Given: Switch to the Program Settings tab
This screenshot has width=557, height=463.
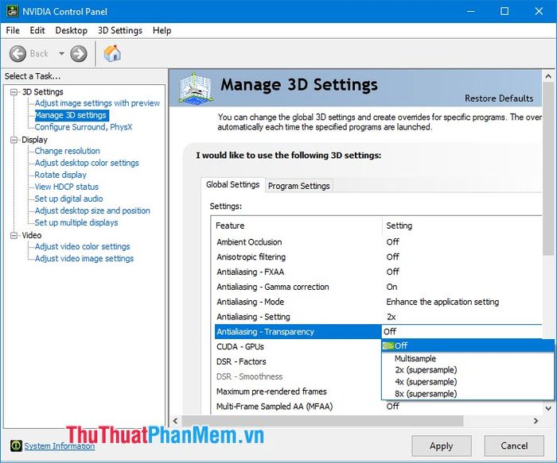Looking at the screenshot, I should (x=298, y=186).
